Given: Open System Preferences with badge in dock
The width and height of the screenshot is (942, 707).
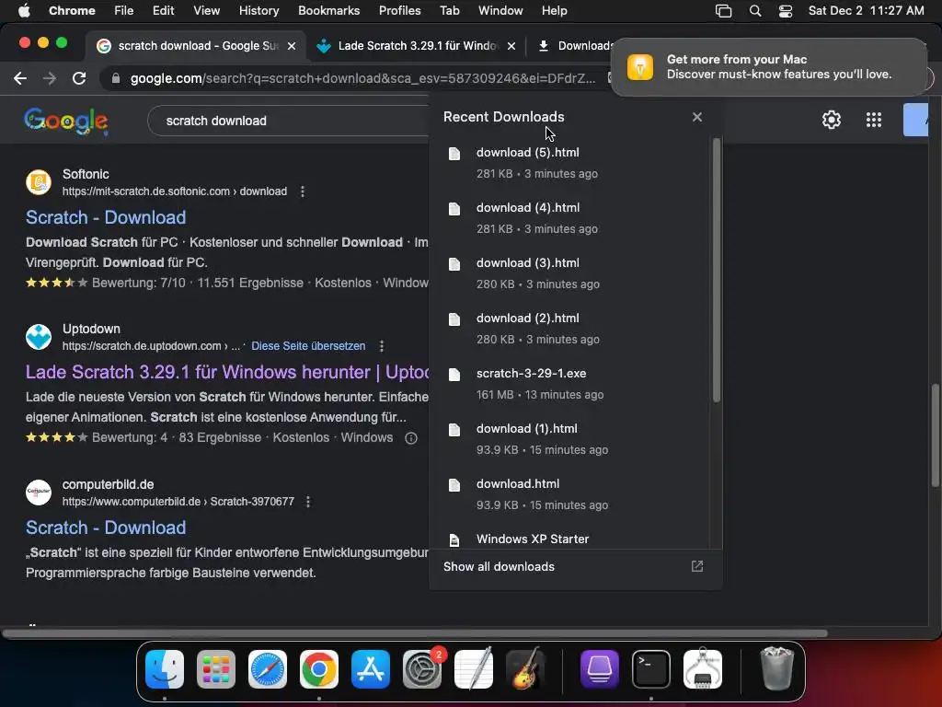Looking at the screenshot, I should click(x=422, y=669).
